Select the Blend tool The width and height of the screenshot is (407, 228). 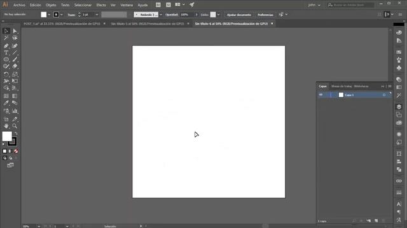point(15,103)
